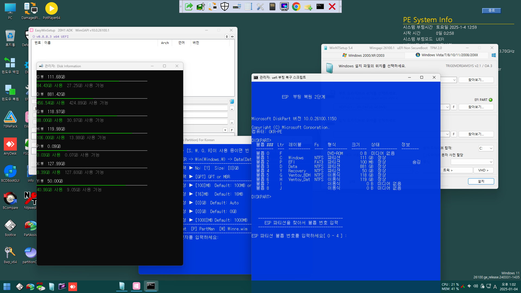This screenshot has height=293, width=521.
Task: Open the 78RePack desktop icon
Action: click(10, 119)
